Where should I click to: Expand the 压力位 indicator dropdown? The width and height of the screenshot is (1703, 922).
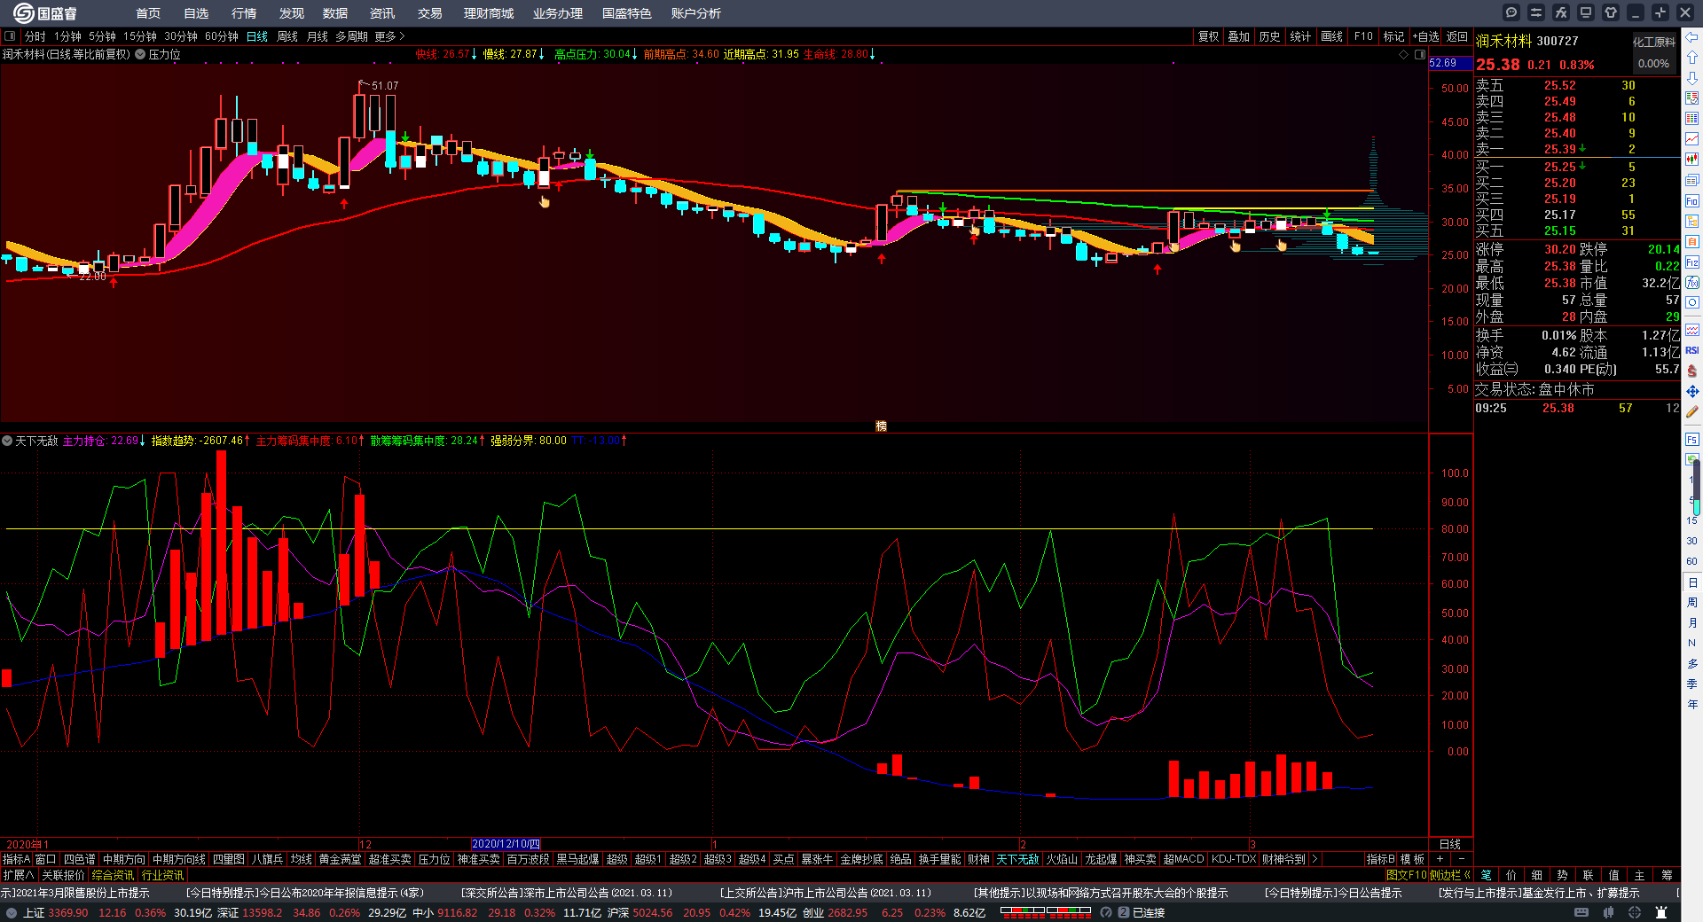140,54
